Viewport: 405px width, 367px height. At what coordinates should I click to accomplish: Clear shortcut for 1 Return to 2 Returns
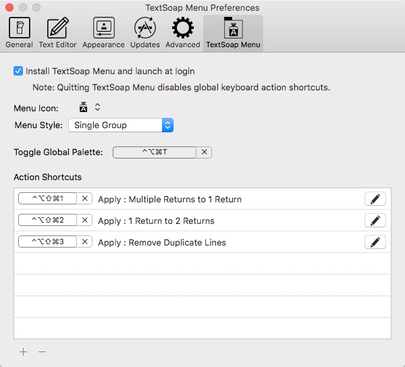tap(84, 221)
